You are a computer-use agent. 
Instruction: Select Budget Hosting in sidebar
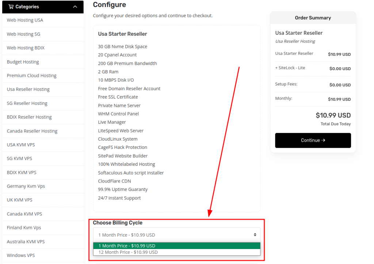23,62
